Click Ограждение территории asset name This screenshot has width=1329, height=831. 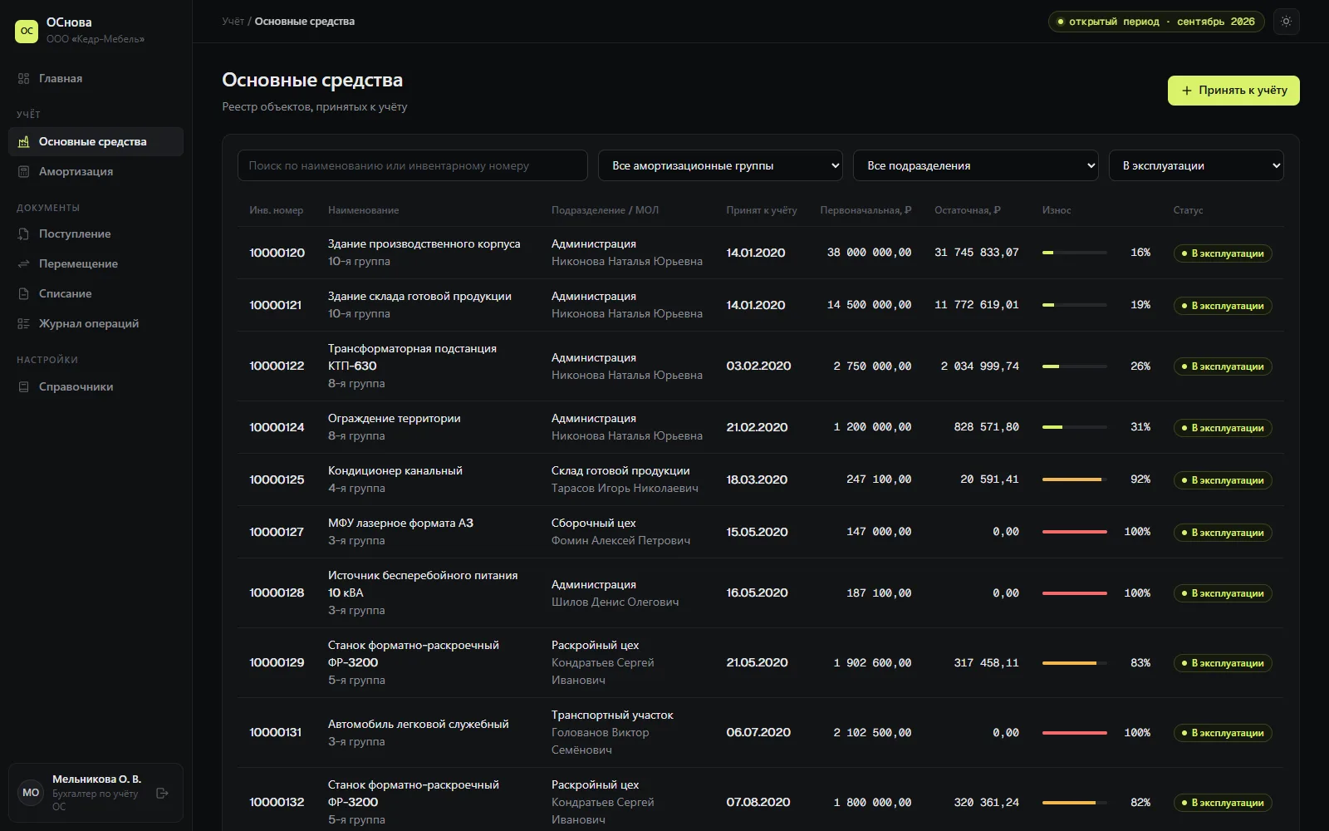[x=395, y=418]
